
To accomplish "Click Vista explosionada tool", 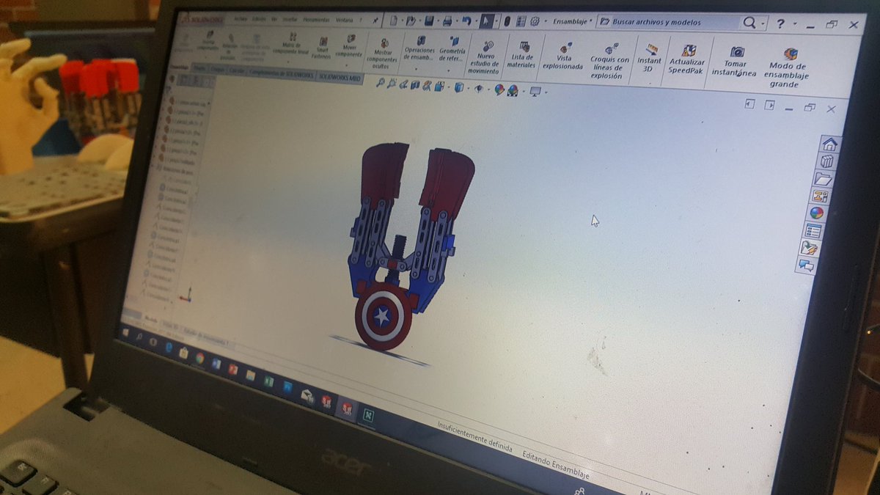I will point(562,57).
